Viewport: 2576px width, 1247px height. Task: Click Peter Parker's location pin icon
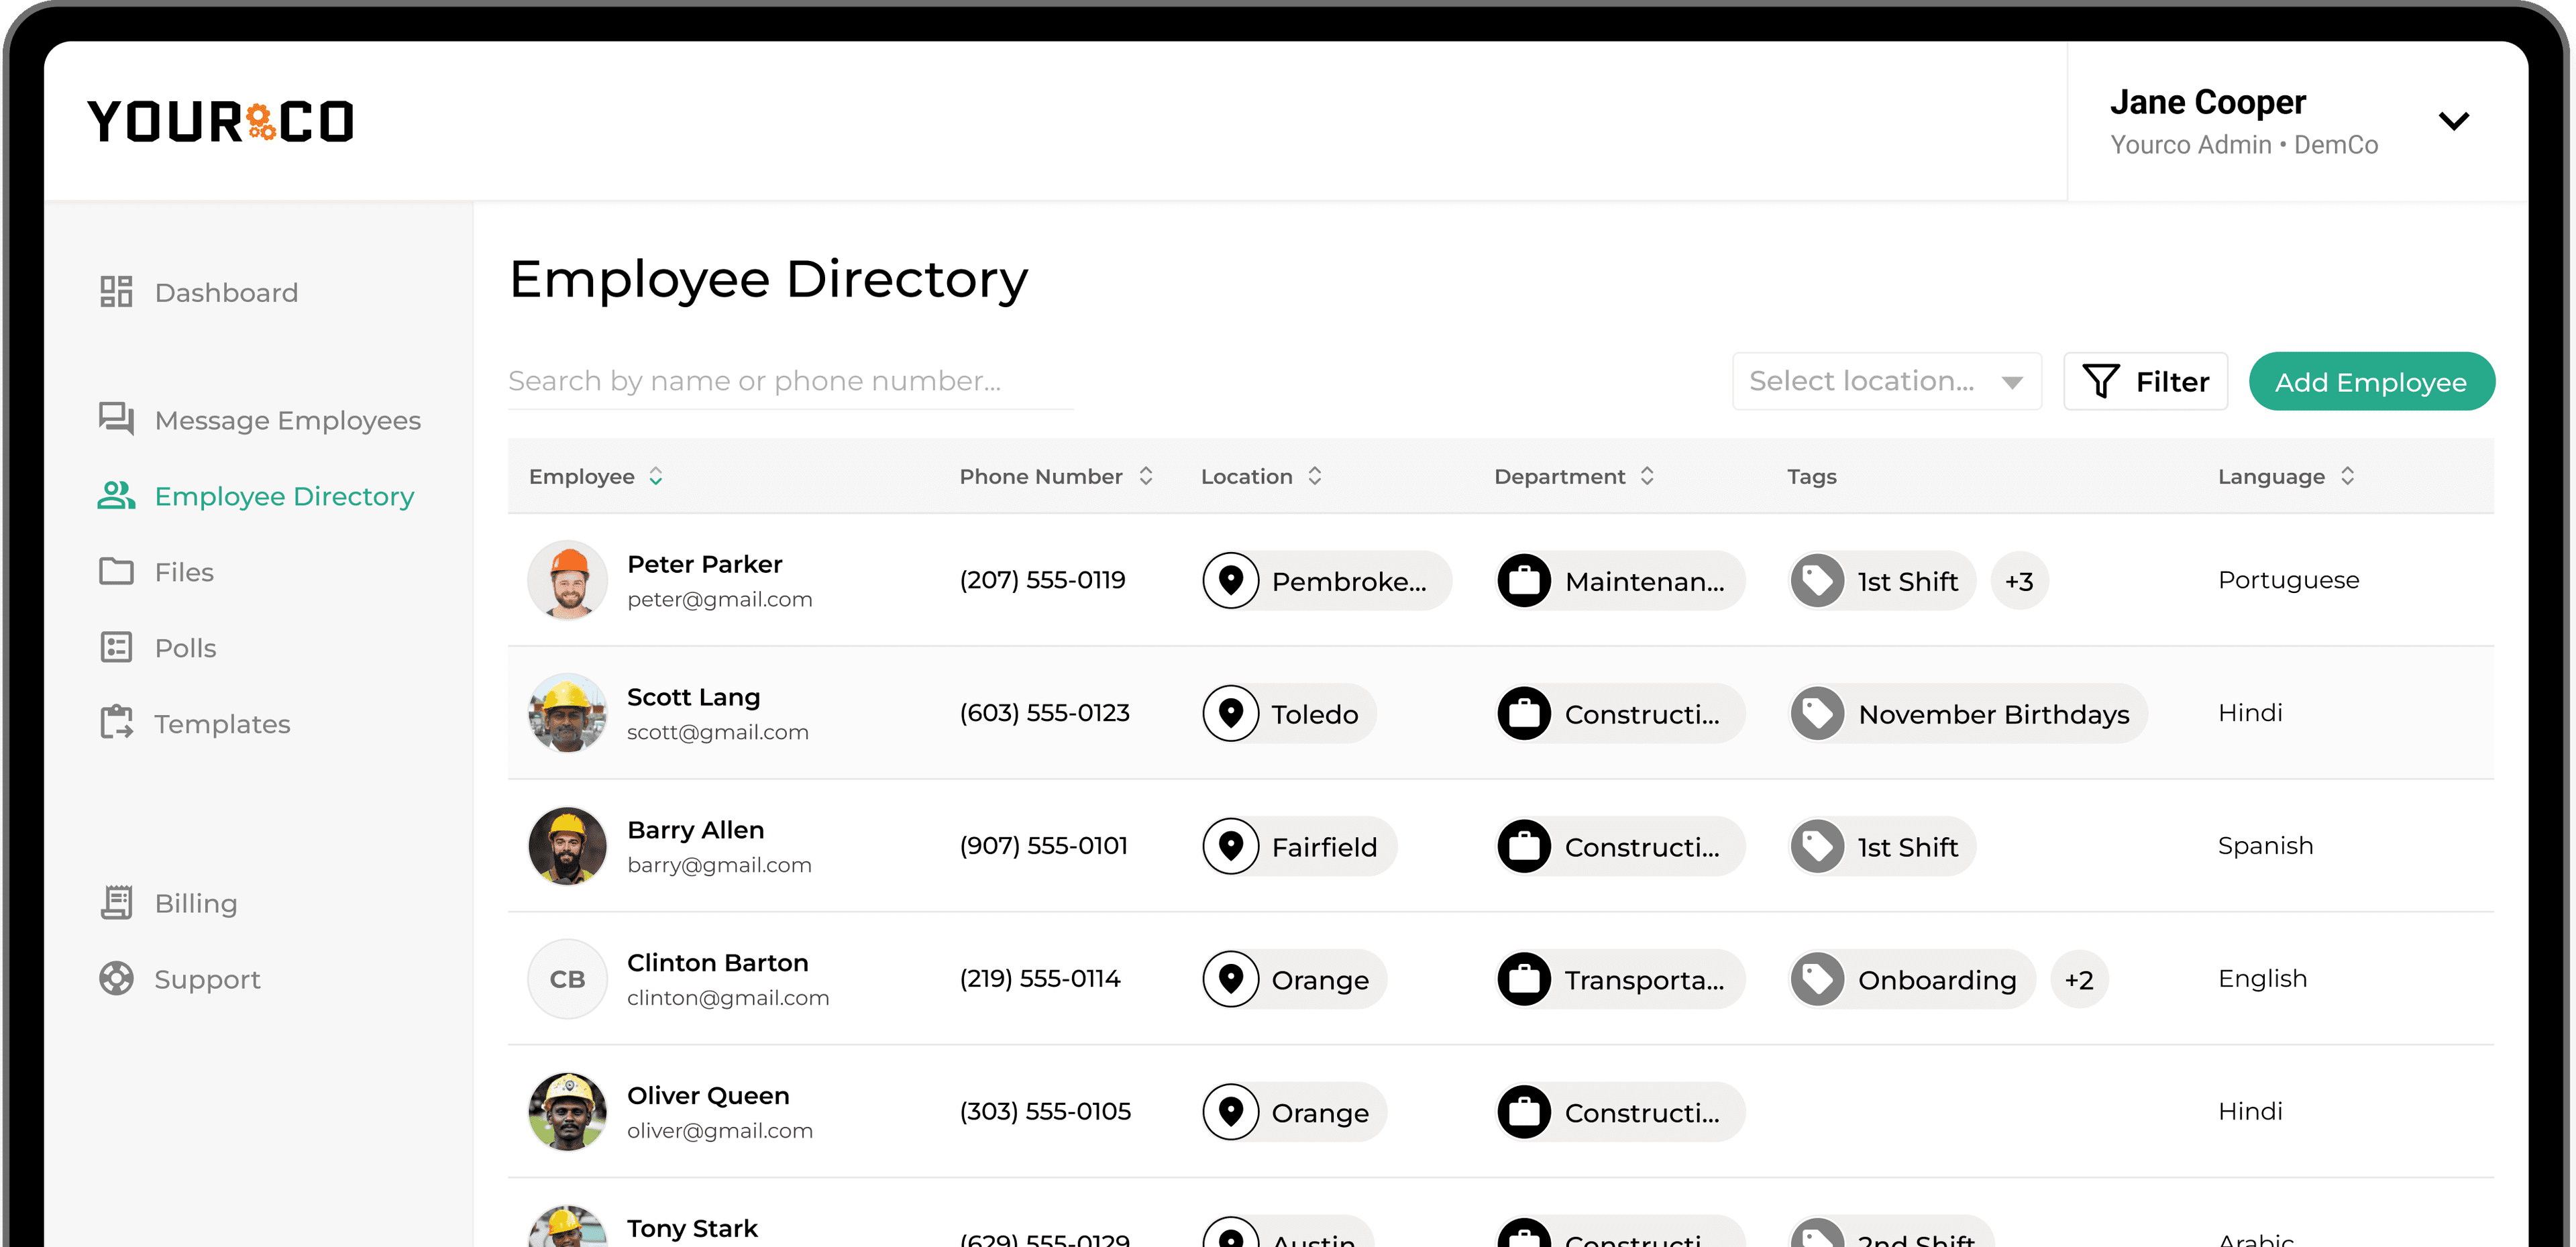tap(1231, 580)
